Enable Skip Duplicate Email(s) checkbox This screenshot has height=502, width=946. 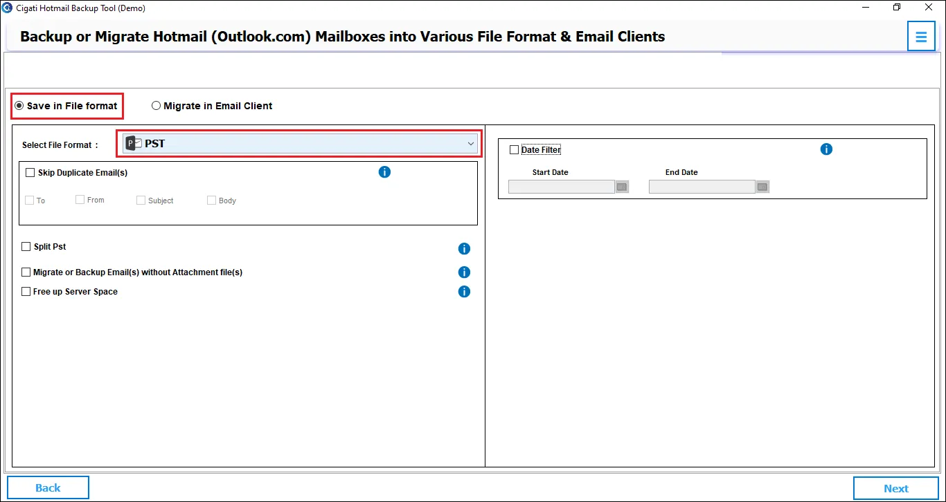click(x=30, y=172)
